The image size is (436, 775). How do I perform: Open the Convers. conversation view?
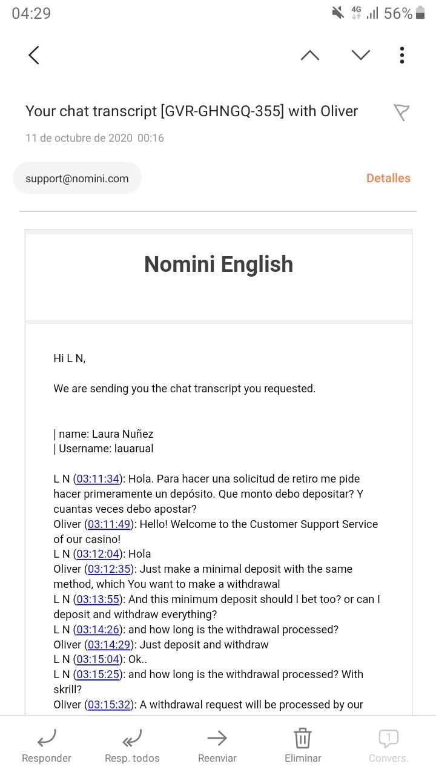tap(388, 738)
